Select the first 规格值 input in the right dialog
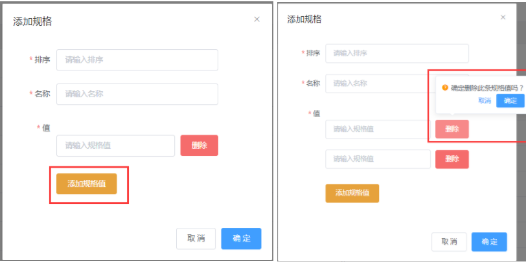Viewport: 526px width, 266px height. pyautogui.click(x=378, y=129)
